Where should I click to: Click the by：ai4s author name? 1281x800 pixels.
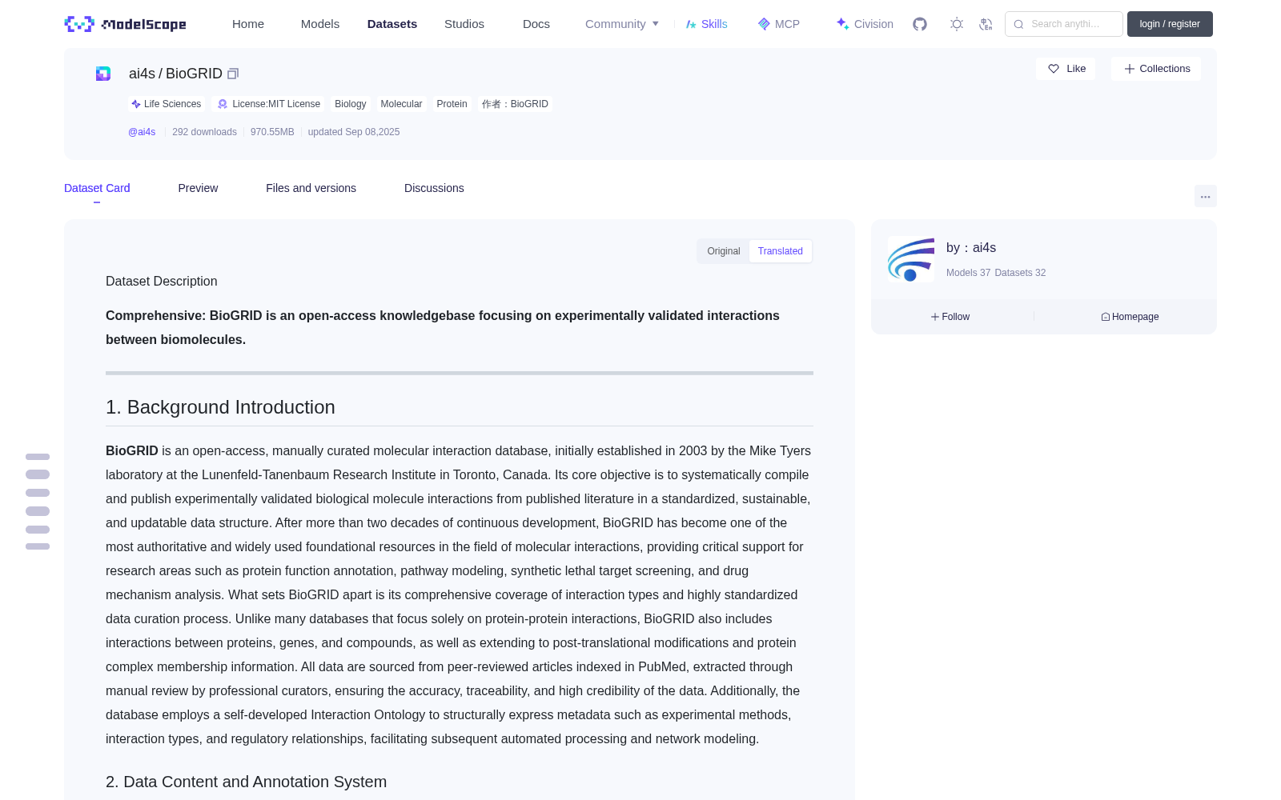(x=971, y=248)
